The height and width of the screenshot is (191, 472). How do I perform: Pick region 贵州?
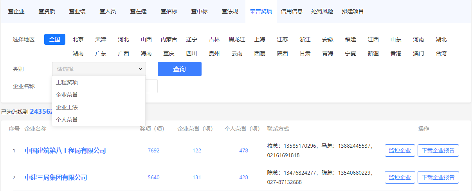pyautogui.click(x=214, y=53)
